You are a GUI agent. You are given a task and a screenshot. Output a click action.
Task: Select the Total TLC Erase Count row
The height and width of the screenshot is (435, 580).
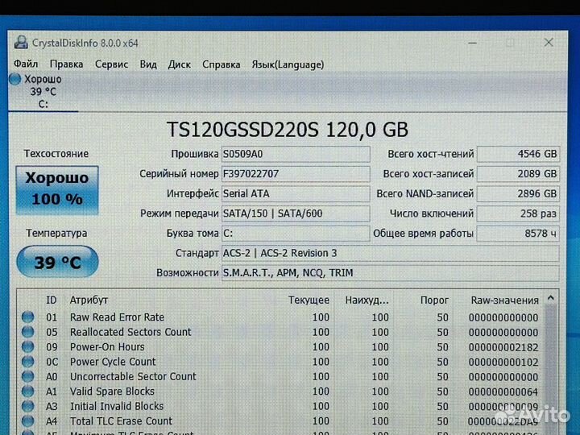281,421
